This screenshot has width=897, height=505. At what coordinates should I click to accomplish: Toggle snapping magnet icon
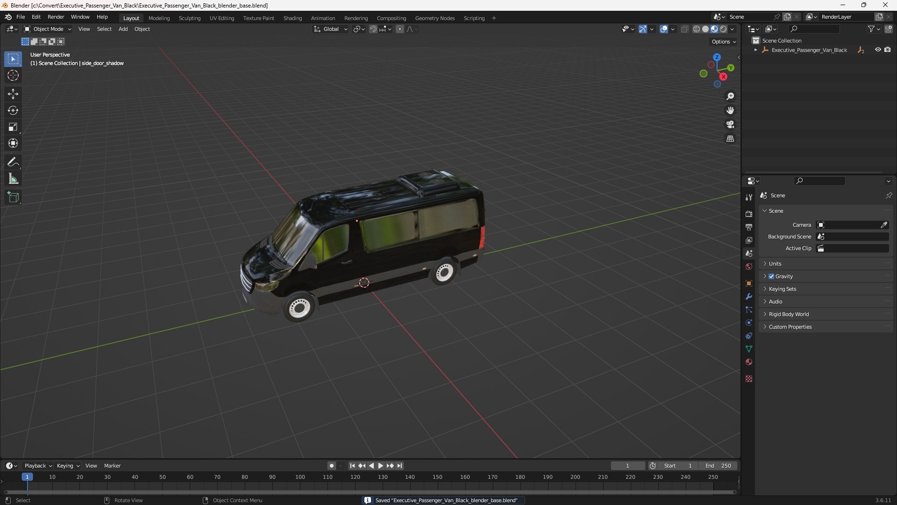(373, 29)
